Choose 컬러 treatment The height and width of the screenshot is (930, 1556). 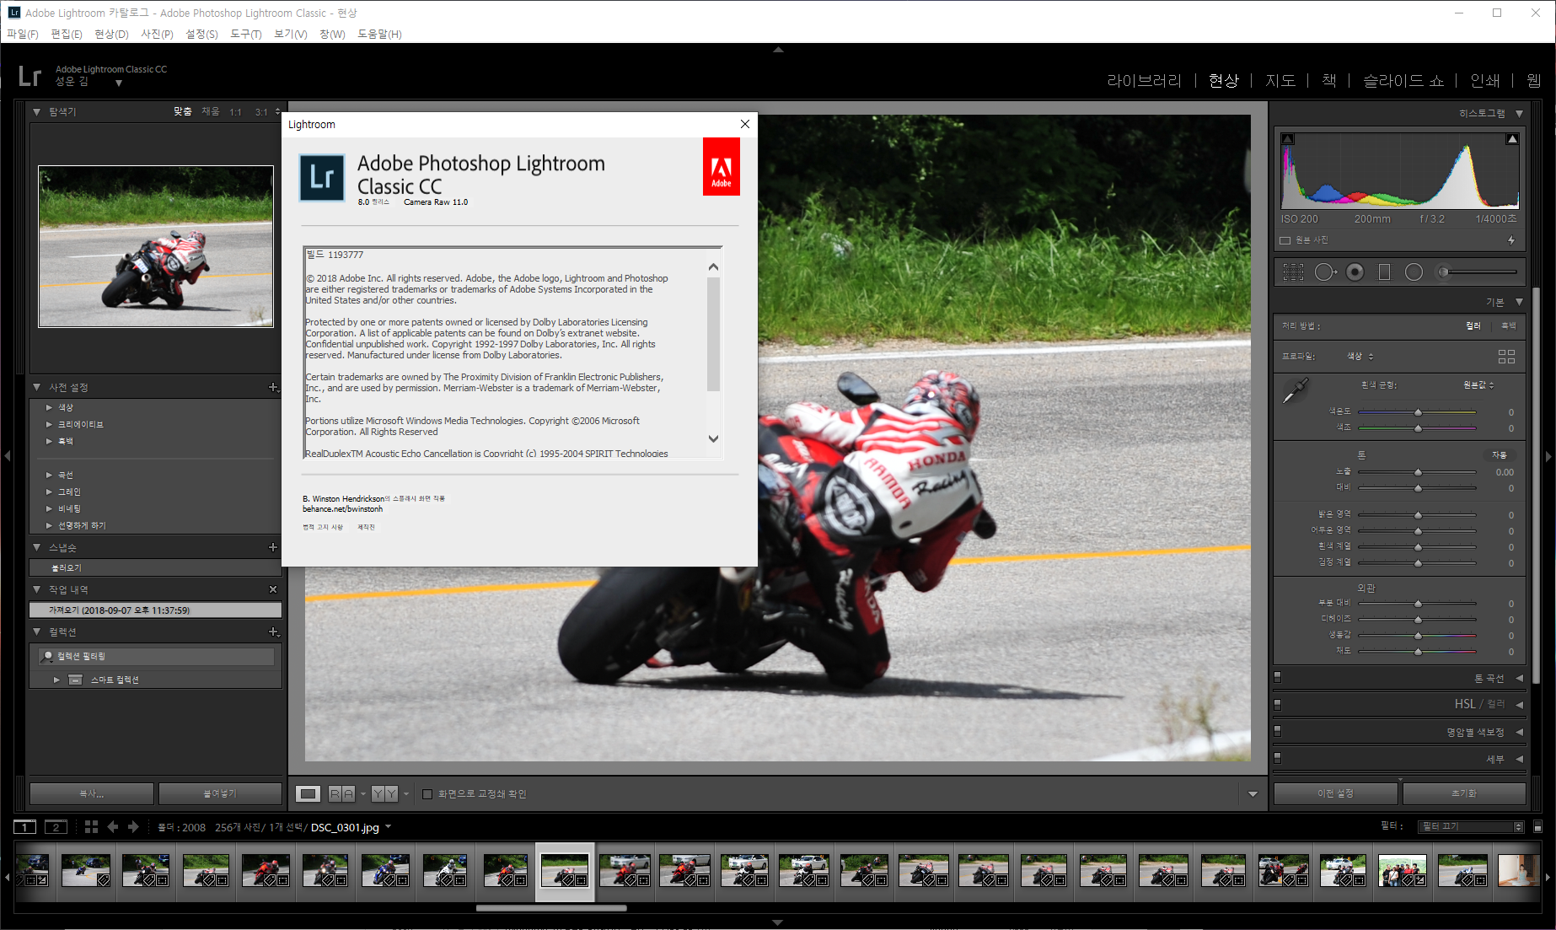point(1473,326)
